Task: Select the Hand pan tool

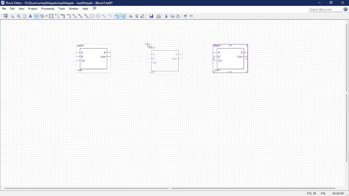Action: coord(25,16)
